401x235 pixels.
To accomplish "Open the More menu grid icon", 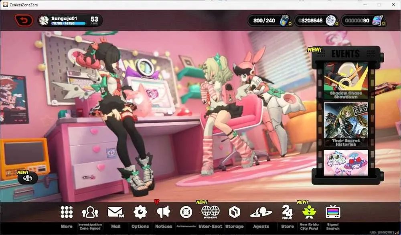I will pos(67,212).
